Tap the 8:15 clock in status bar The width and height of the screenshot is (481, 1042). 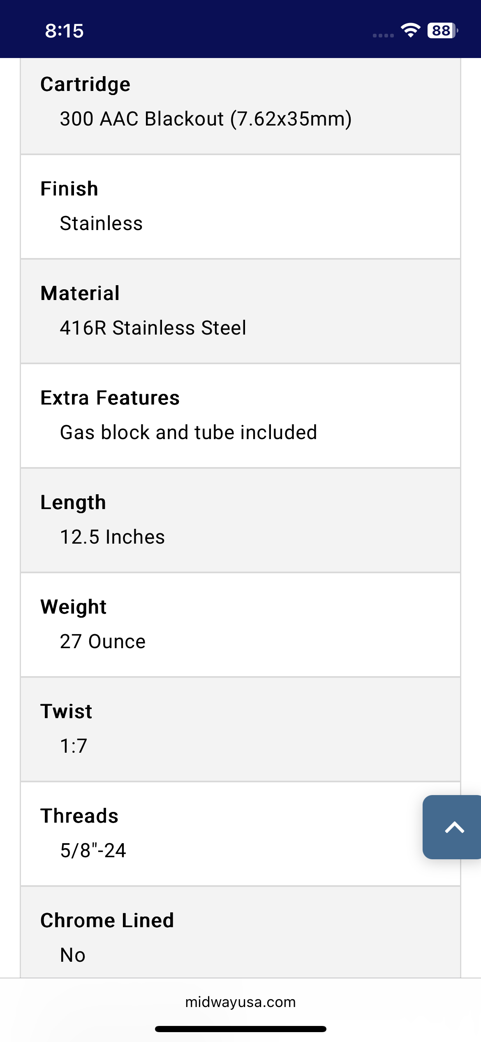click(64, 31)
